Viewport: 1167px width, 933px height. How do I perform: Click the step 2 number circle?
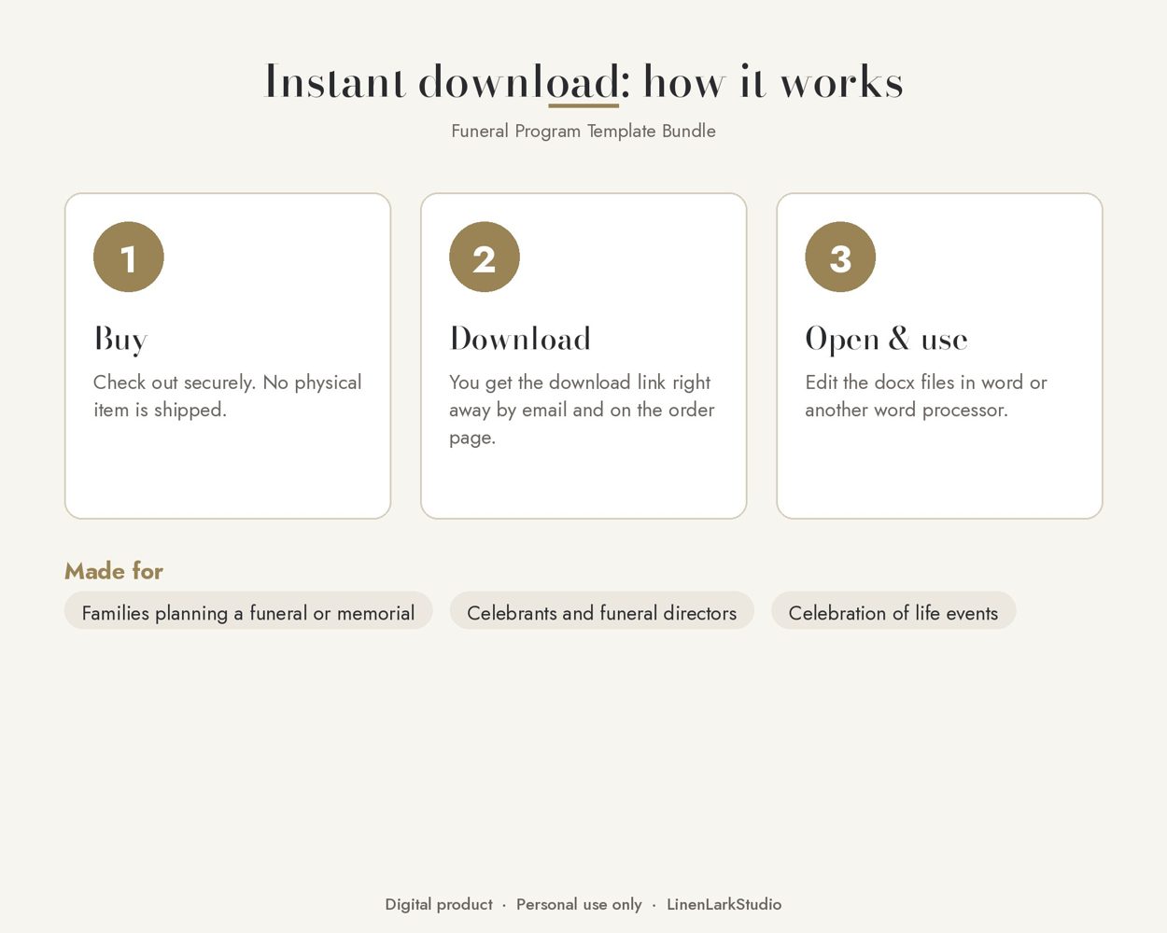coord(485,257)
